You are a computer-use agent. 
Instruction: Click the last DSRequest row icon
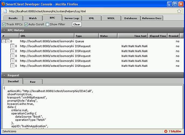pyautogui.click(x=12, y=66)
